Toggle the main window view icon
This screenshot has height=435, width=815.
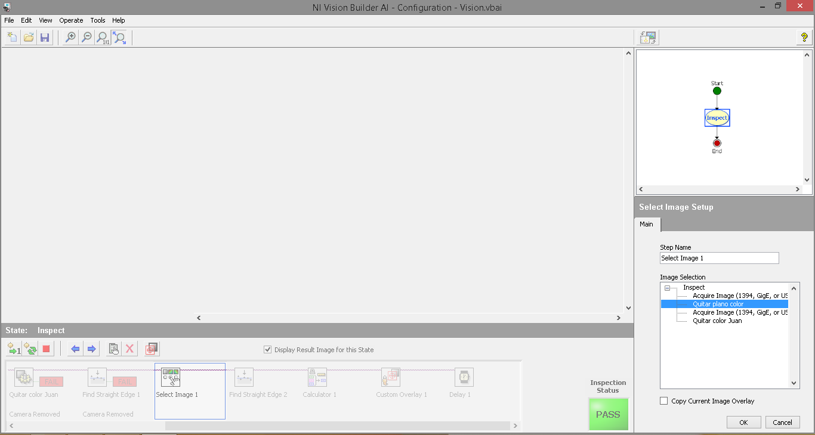(x=648, y=38)
